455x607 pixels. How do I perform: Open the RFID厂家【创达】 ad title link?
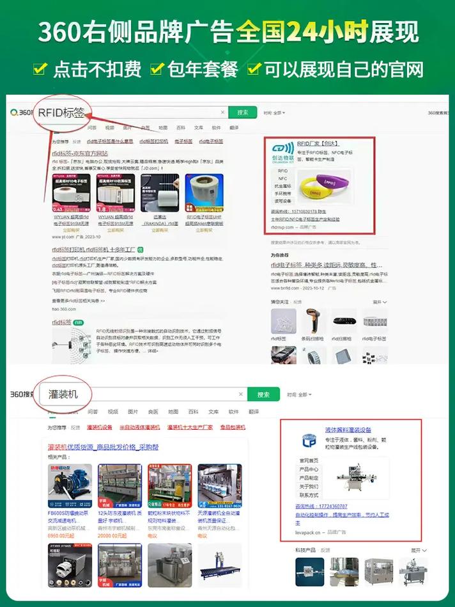[x=318, y=144]
